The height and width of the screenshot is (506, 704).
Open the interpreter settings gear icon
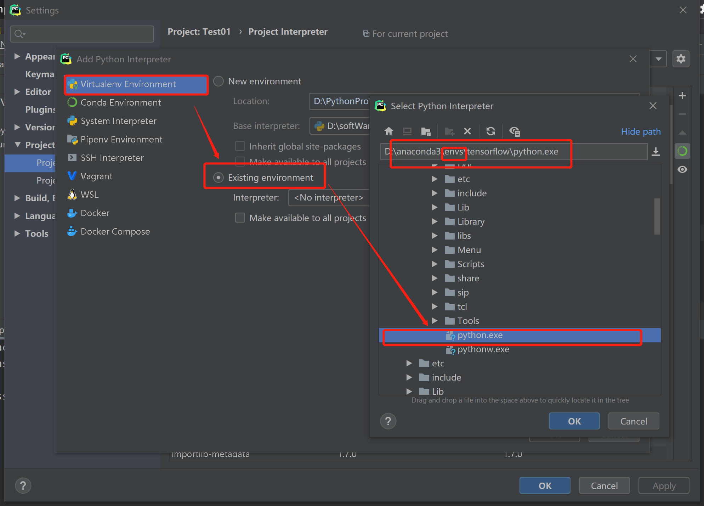681,59
